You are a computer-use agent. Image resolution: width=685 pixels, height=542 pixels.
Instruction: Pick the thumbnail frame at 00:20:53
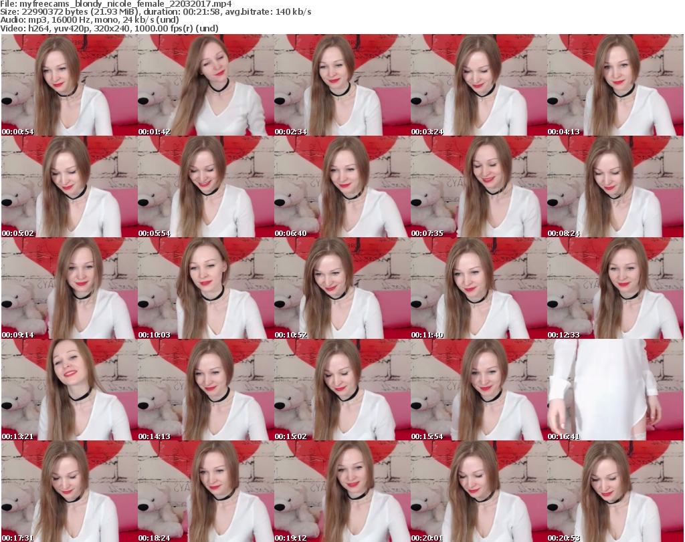coord(615,491)
